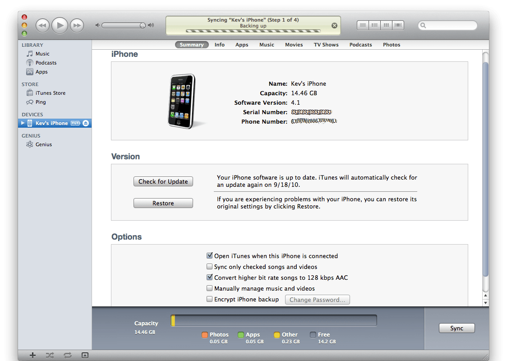The image size is (507, 361).
Task: Eject Kev's iPhone using the eject icon
Action: [x=85, y=123]
